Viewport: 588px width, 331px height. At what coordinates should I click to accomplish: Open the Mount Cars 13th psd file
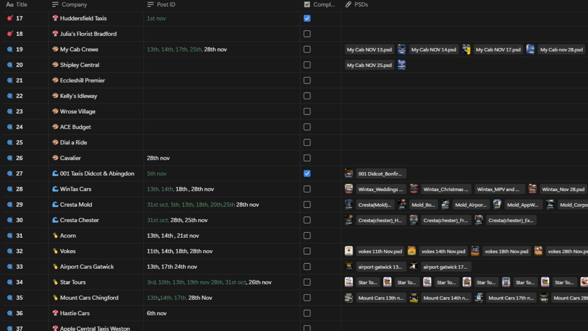[x=381, y=297]
